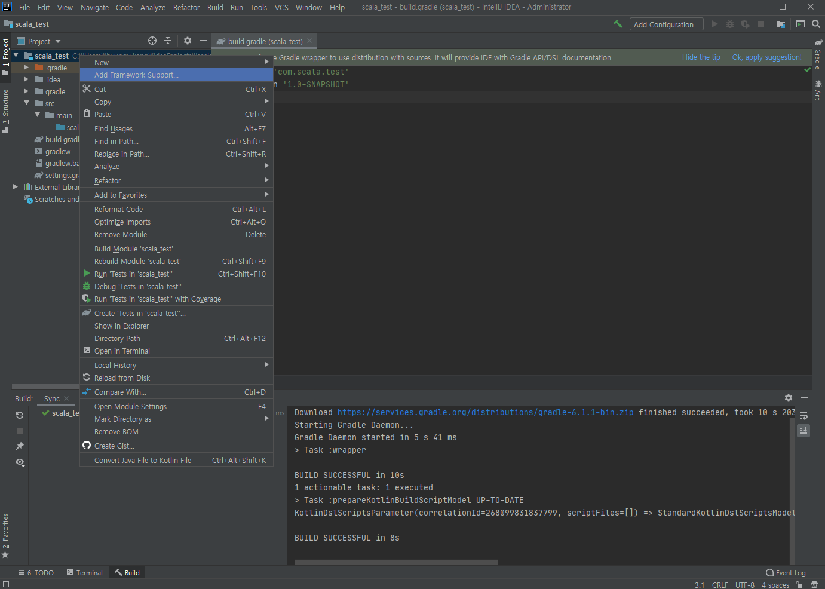Open the Project panel settings gear
The width and height of the screenshot is (825, 589).
tap(188, 41)
